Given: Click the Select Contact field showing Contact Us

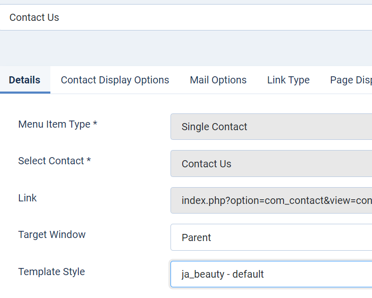Looking at the screenshot, I should (x=271, y=164).
